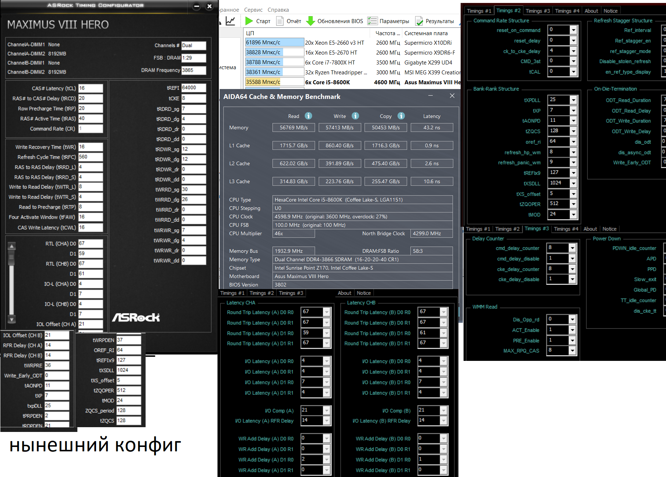Image resolution: width=666 pixels, height=477 pixels.
Task: Open Timings #2 tab above Latency CHA
Action: coord(261,293)
